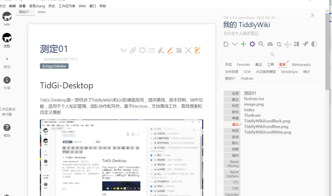This screenshot has height=196, width=332.
Task: Expand more page actions chevron beside home
Action: tap(235, 44)
